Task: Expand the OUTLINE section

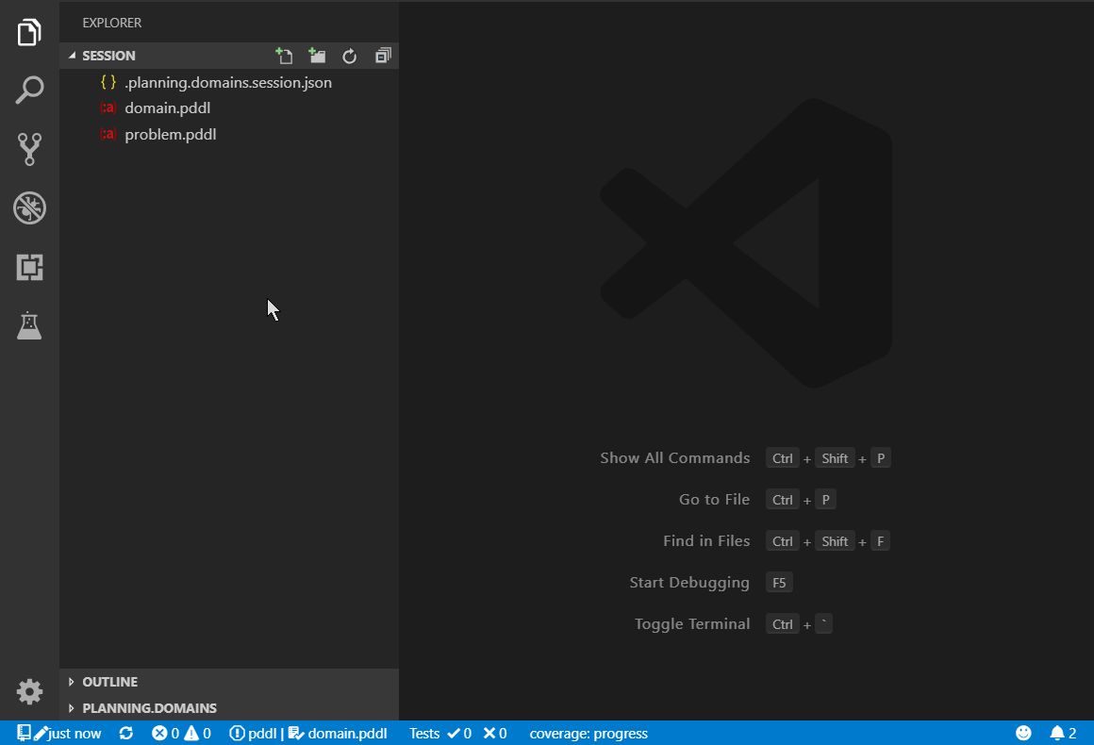Action: [229, 682]
